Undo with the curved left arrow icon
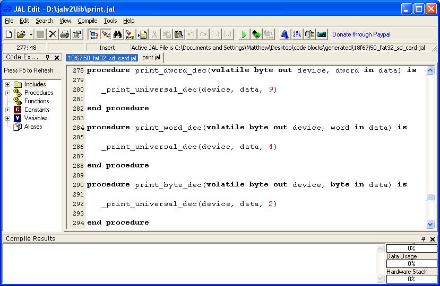Screen dimensions: 440x286 point(191,34)
